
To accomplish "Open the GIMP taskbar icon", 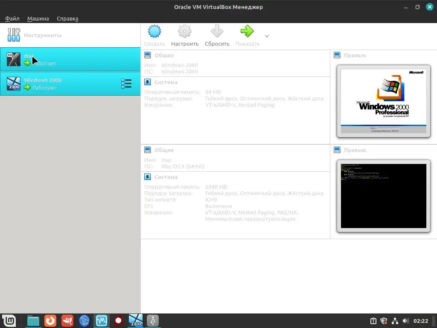I will 67,321.
